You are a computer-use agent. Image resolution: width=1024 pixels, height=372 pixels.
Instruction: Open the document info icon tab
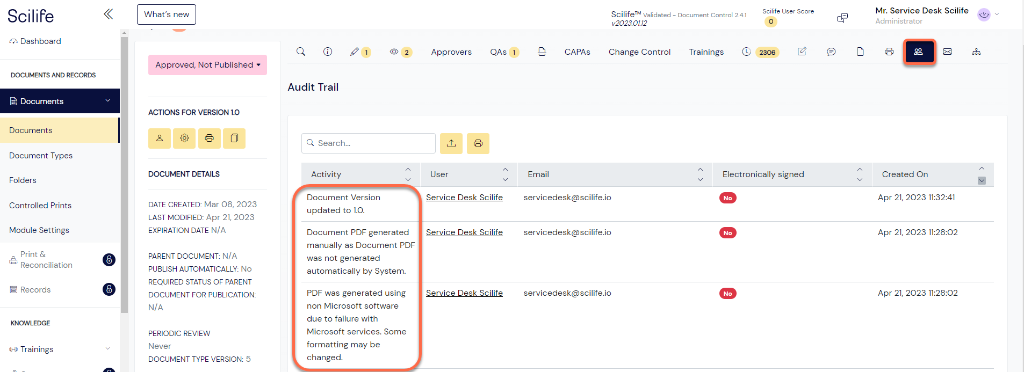pos(328,52)
